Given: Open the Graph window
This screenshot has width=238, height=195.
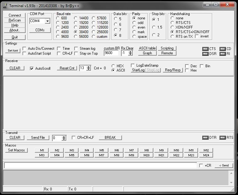Looking at the screenshot, I should [147, 53].
